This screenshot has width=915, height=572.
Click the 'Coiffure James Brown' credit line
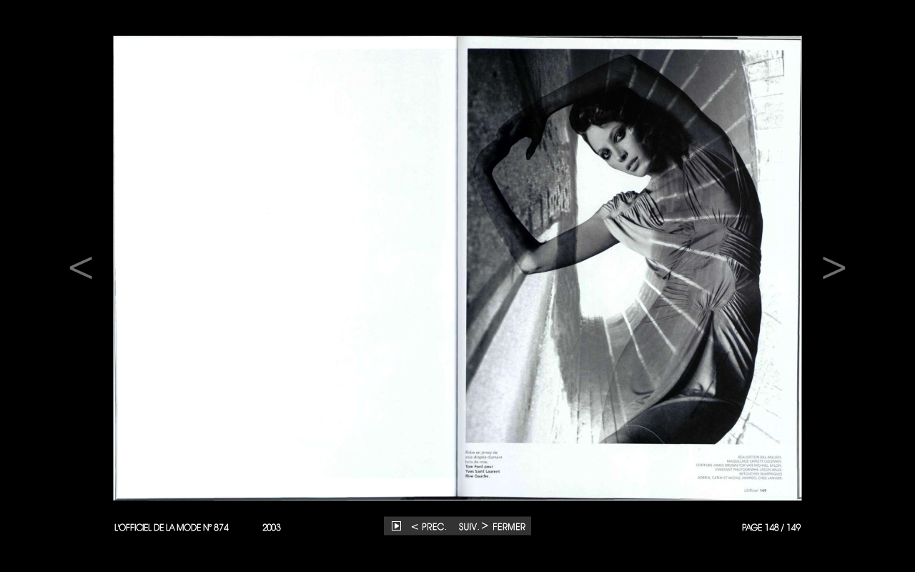(739, 465)
